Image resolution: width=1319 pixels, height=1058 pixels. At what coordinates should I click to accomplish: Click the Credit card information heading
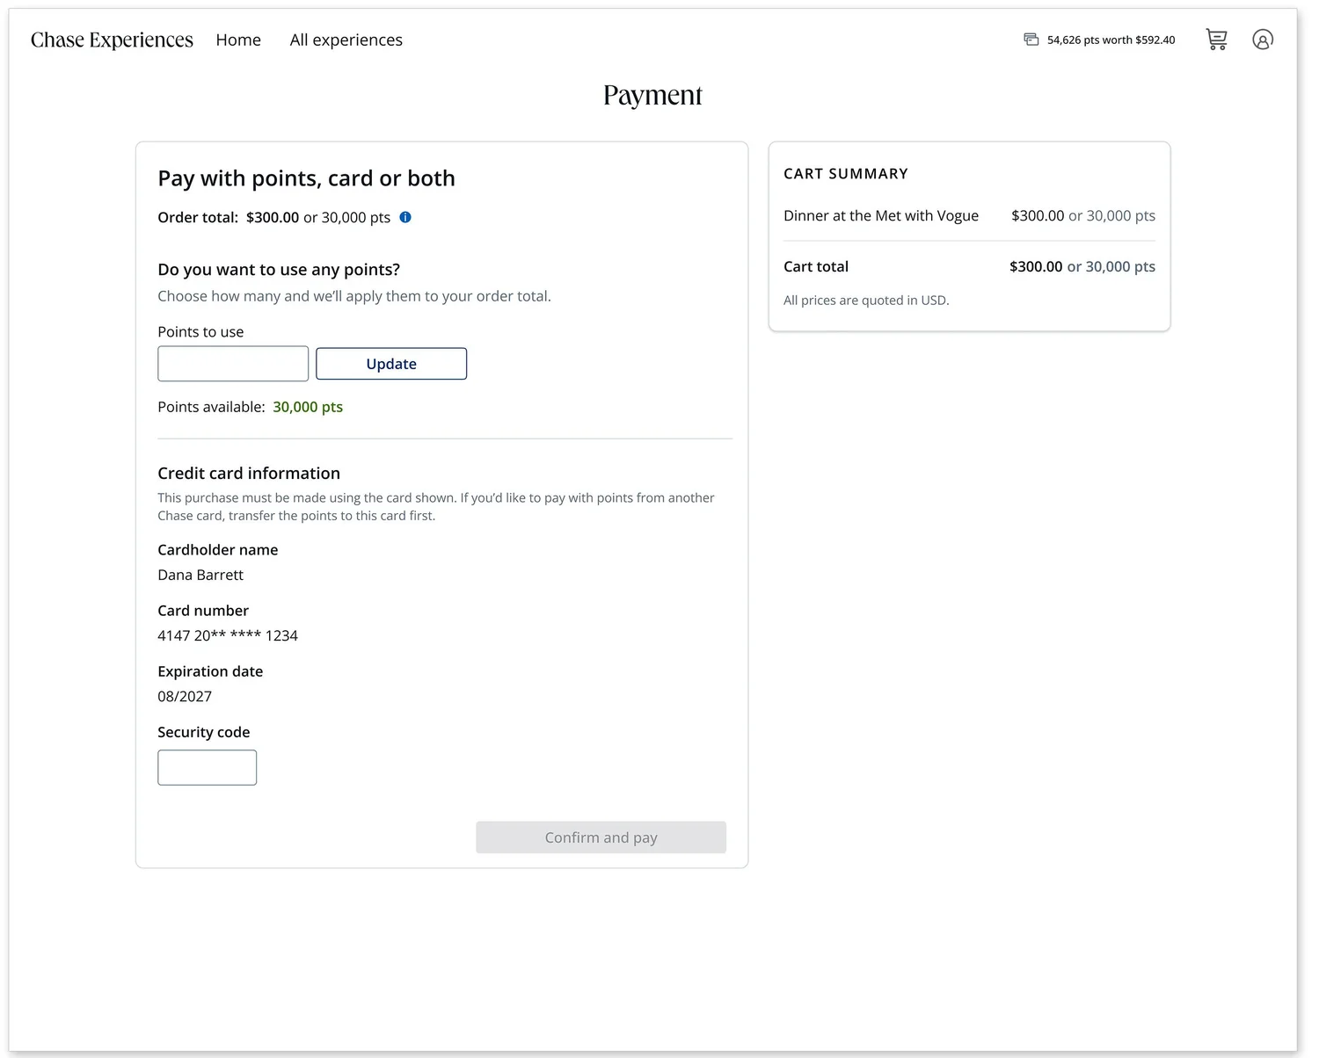coord(249,473)
